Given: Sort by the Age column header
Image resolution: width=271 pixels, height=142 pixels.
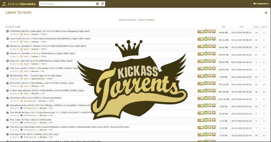Looking at the screenshot, I should click(241, 27).
